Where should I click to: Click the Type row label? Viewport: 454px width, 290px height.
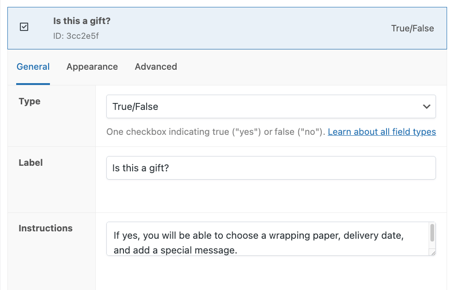pos(29,101)
